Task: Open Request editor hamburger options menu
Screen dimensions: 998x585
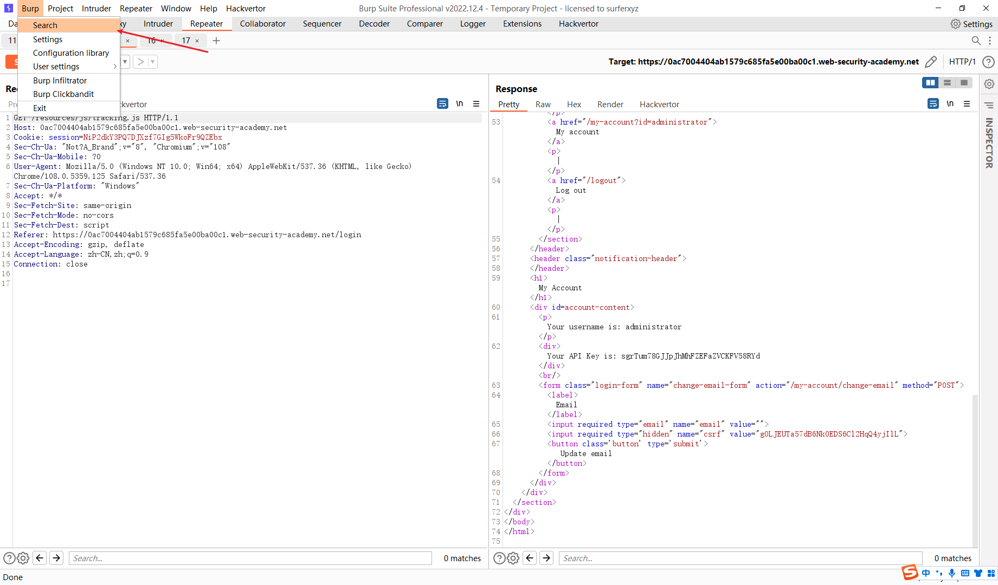Action: tap(477, 103)
